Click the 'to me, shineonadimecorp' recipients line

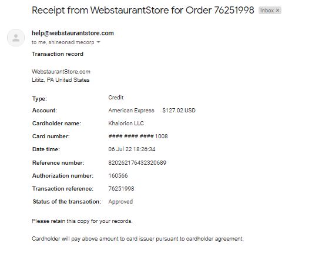pos(63,42)
